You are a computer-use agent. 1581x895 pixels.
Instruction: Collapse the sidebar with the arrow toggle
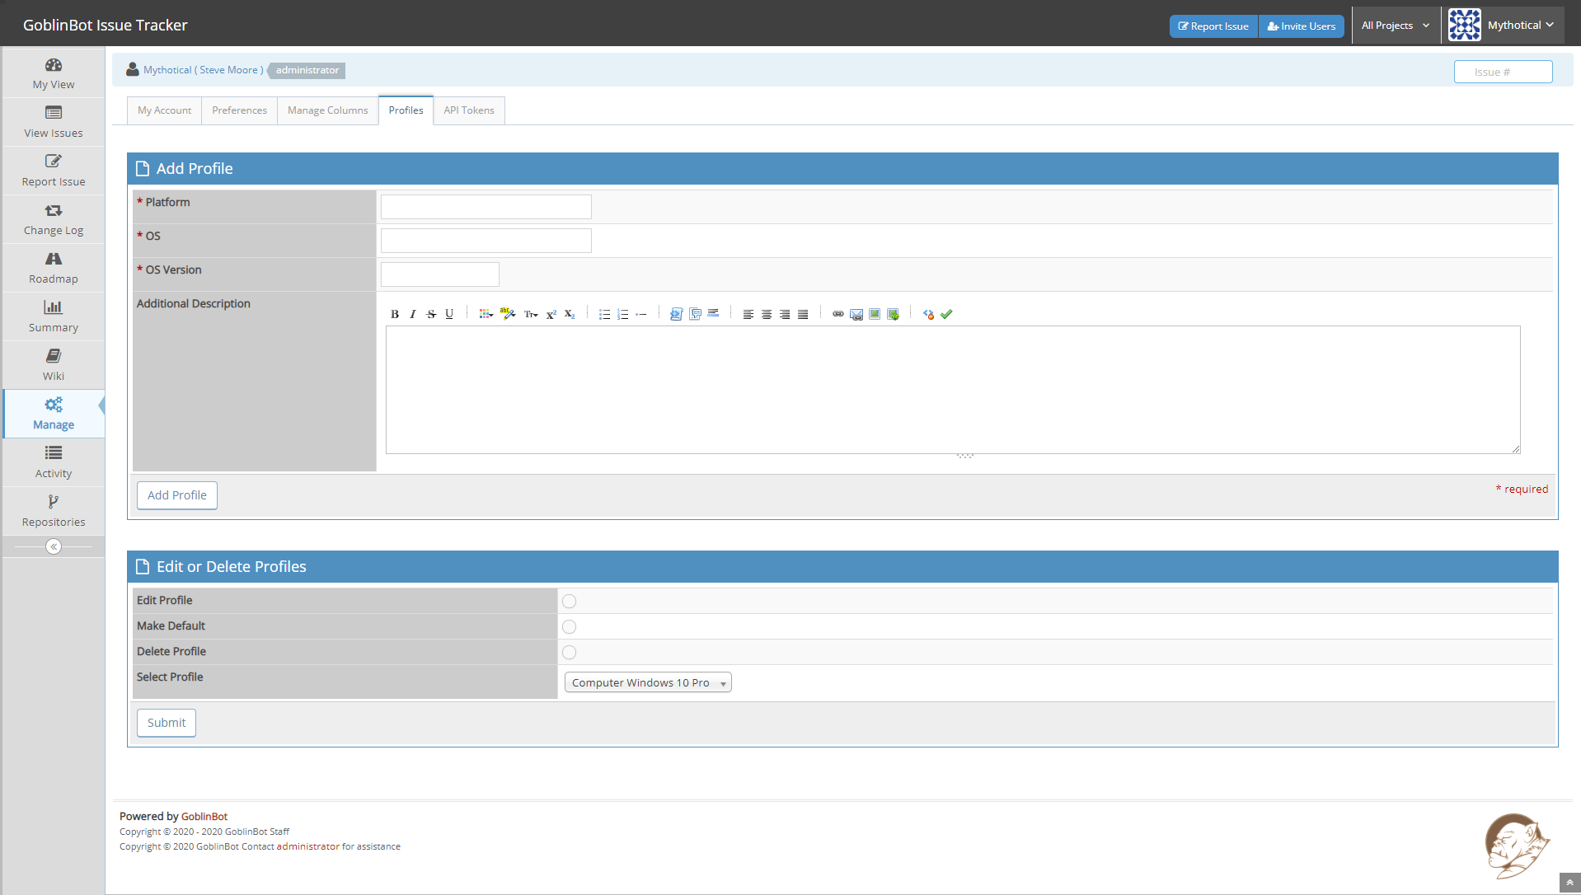click(54, 546)
